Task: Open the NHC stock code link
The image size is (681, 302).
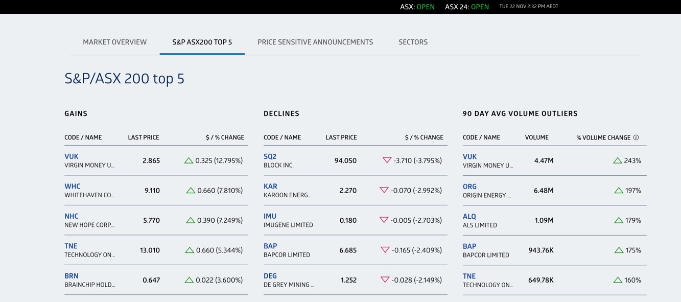Action: [x=72, y=216]
